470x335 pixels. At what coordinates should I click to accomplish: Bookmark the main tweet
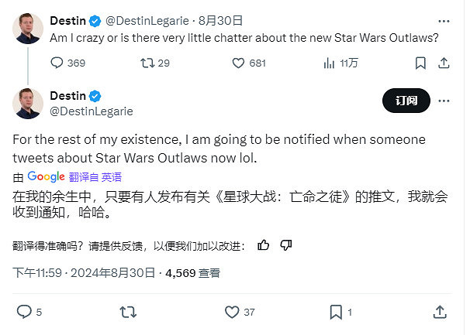[336, 313]
